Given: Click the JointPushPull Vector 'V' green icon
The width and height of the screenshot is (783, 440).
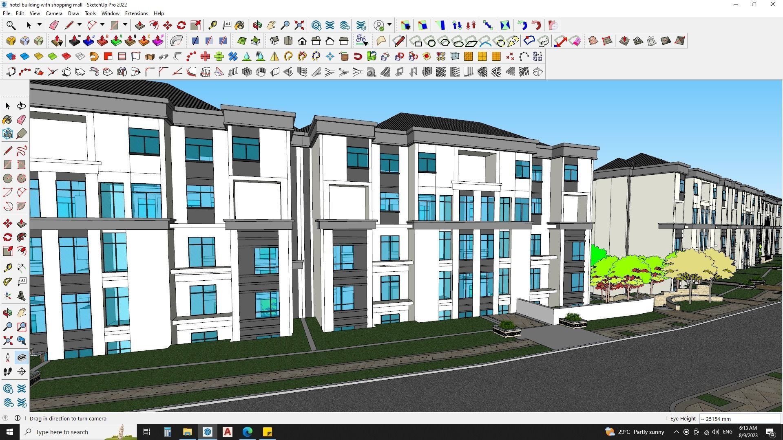Looking at the screenshot, I should pyautogui.click(x=116, y=41).
